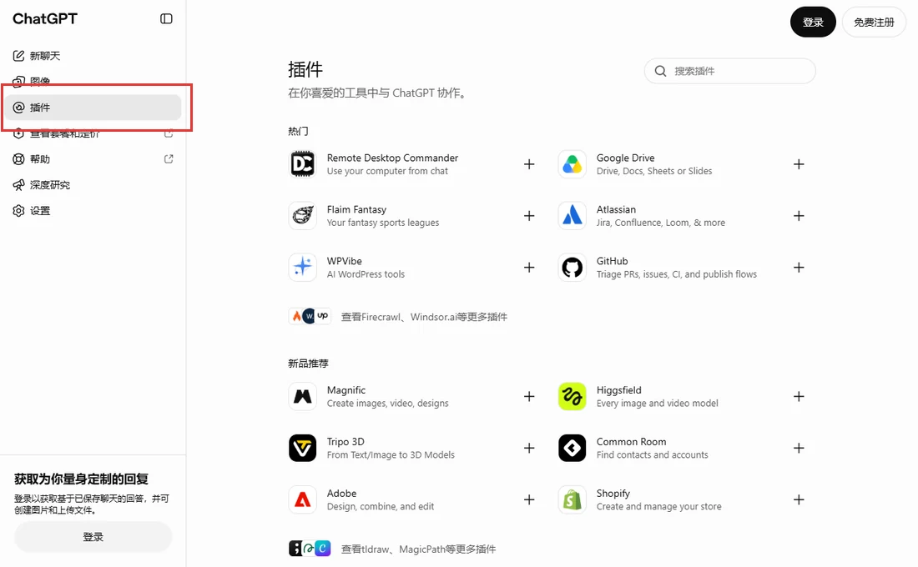The width and height of the screenshot is (918, 567).
Task: Open the Shopify plugin icon
Action: 572,499
